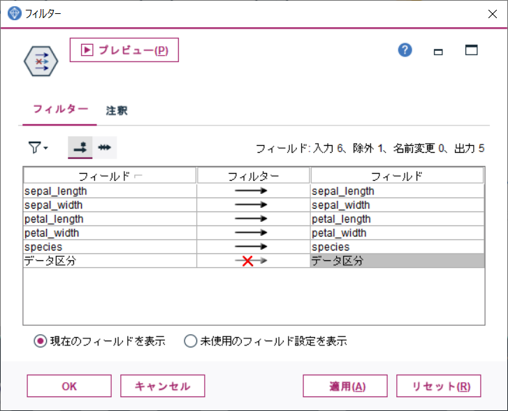Open the filter options funnel menu
This screenshot has width=508, height=411.
[x=38, y=147]
